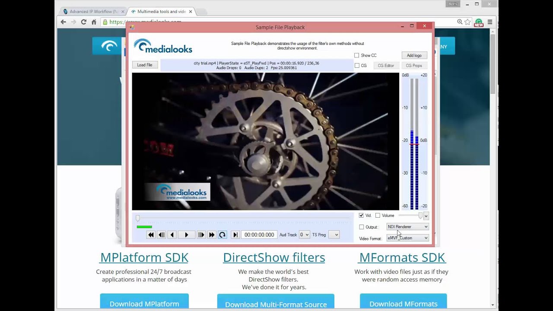Image resolution: width=553 pixels, height=311 pixels.
Task: Step one frame forward in player
Action: 201,235
